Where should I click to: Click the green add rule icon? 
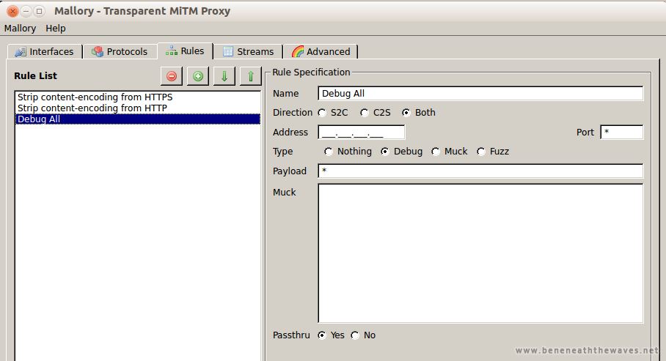198,76
